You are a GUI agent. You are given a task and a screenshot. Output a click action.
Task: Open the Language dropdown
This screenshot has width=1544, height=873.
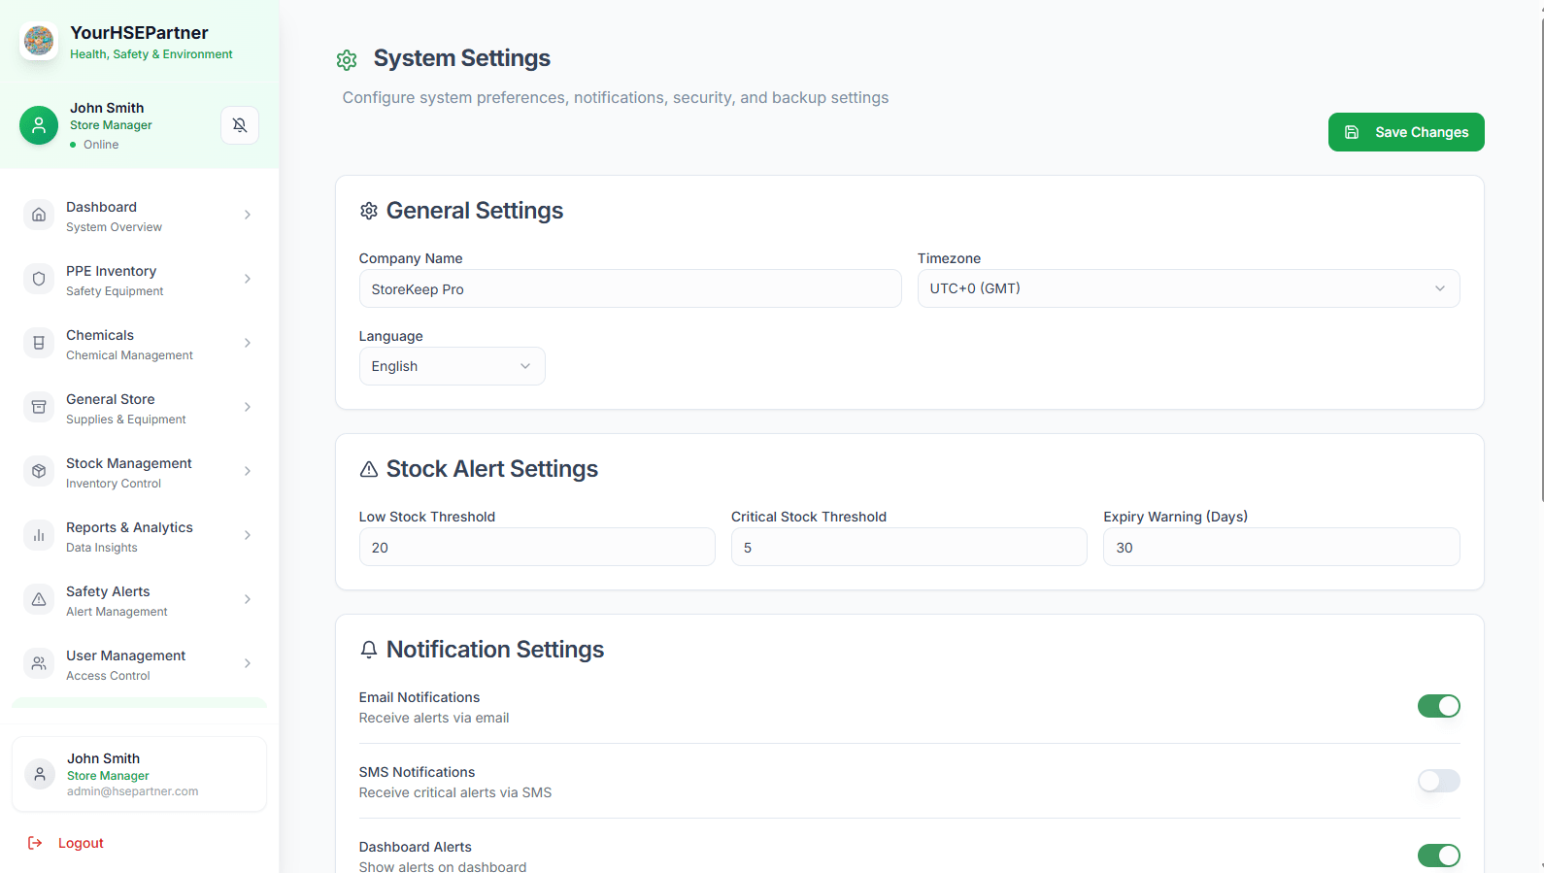pyautogui.click(x=452, y=366)
